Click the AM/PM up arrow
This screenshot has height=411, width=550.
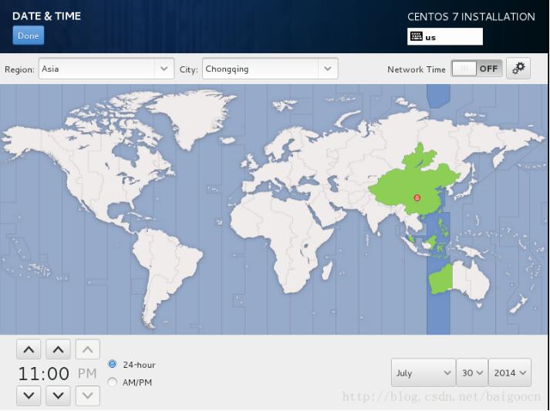[88, 349]
